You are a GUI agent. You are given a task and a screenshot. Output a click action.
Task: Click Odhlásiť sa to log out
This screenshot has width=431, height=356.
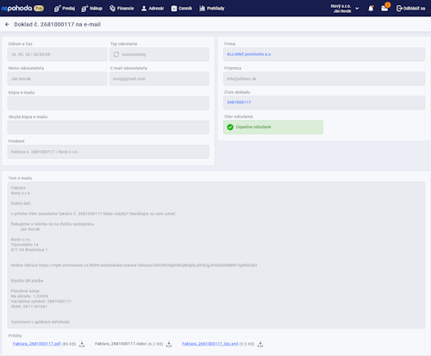tap(410, 9)
